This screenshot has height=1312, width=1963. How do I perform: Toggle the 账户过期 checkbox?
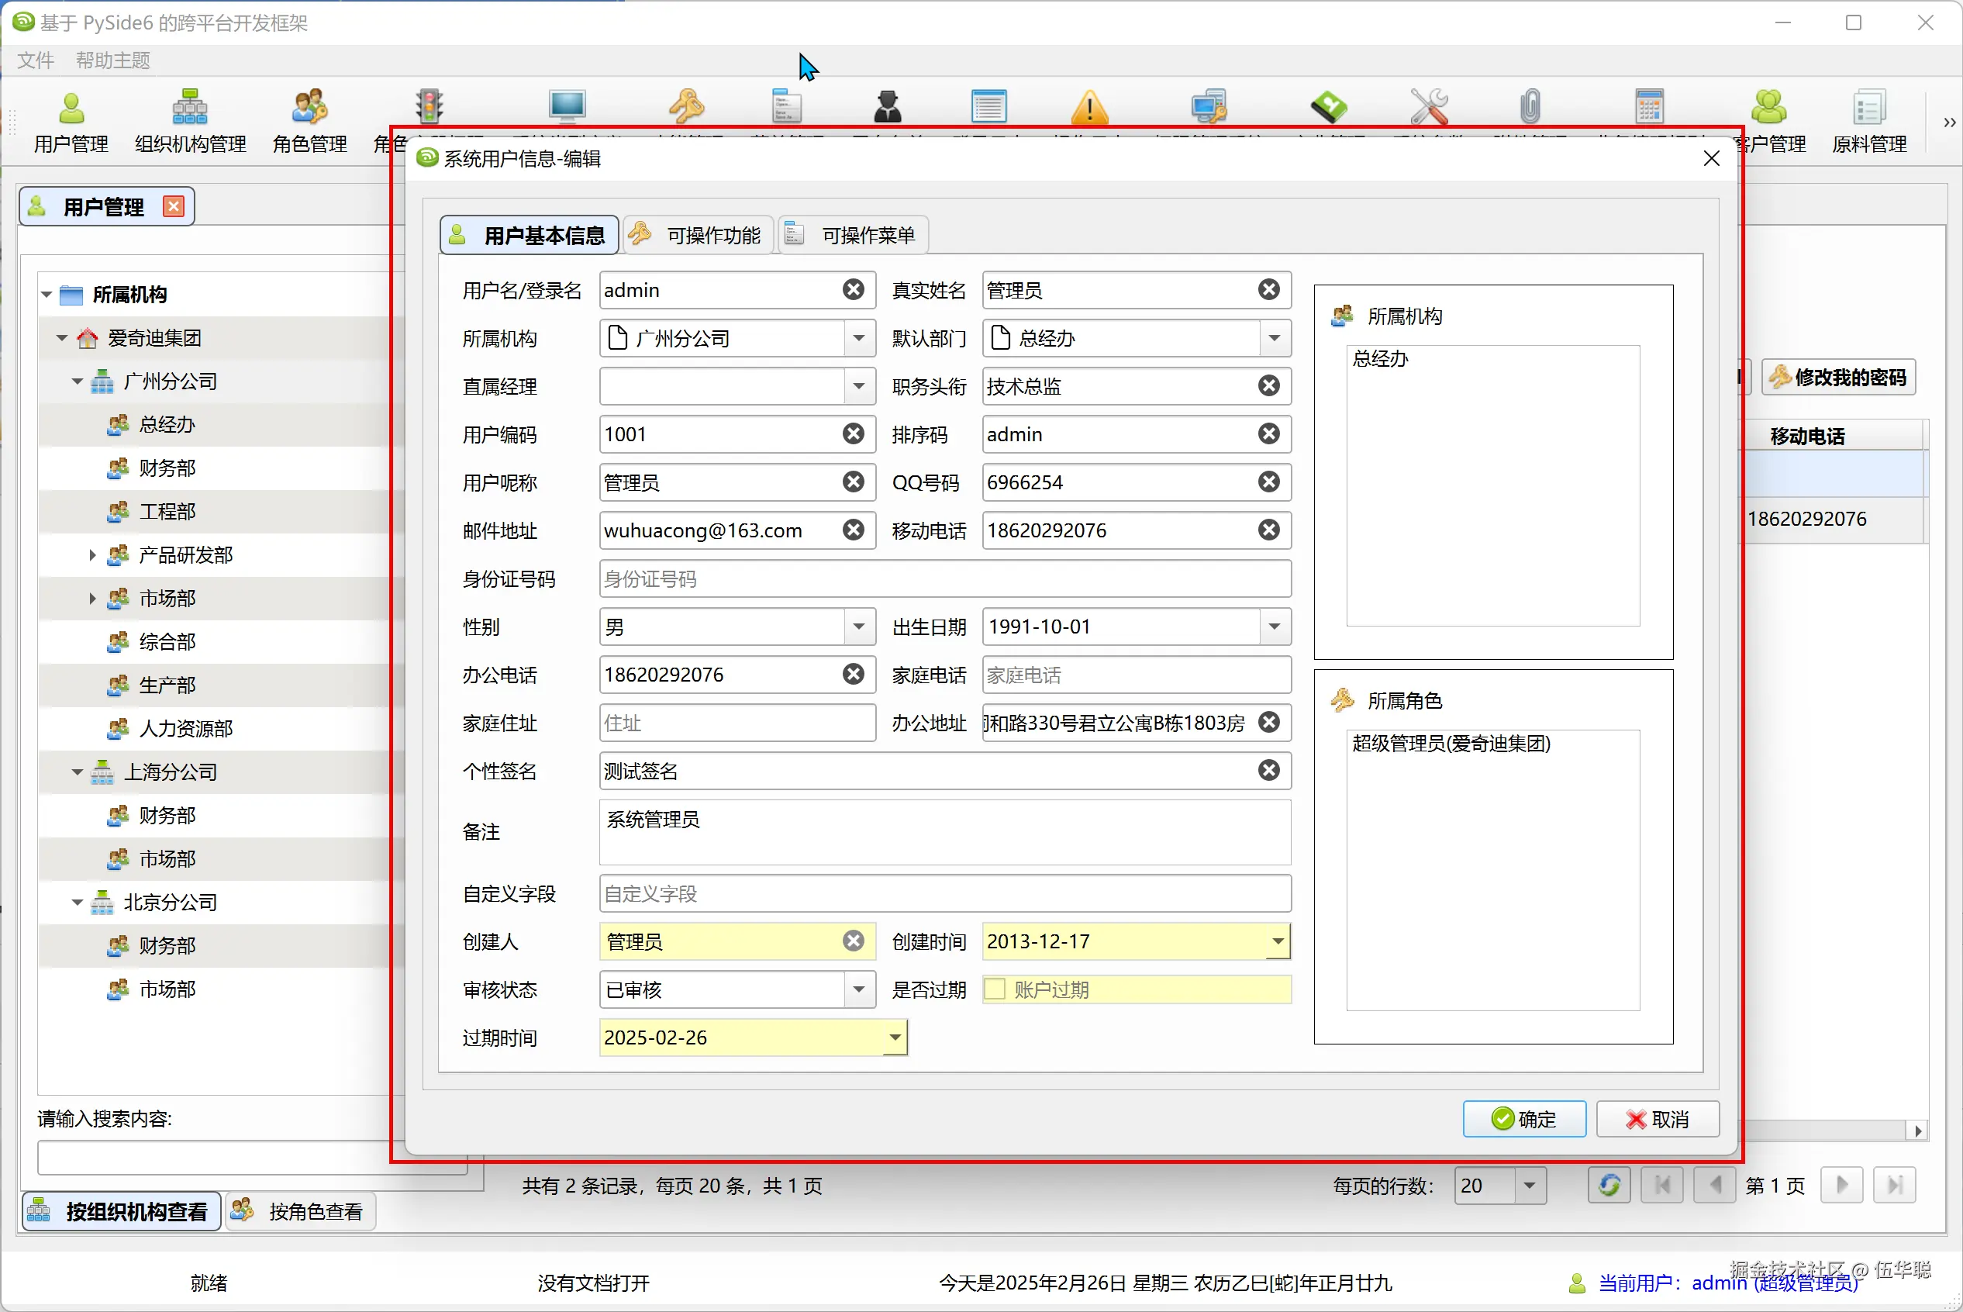point(995,989)
